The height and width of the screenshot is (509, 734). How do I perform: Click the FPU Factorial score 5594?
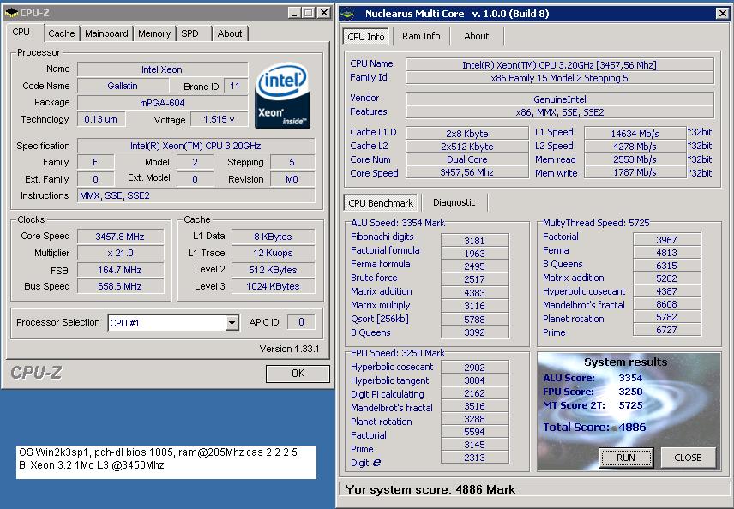(475, 432)
